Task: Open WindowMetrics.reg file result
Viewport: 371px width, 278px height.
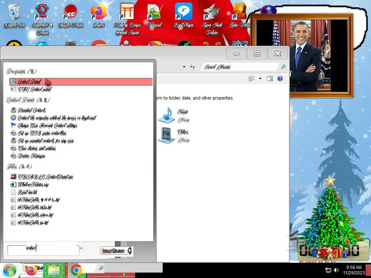Action: 30,185
